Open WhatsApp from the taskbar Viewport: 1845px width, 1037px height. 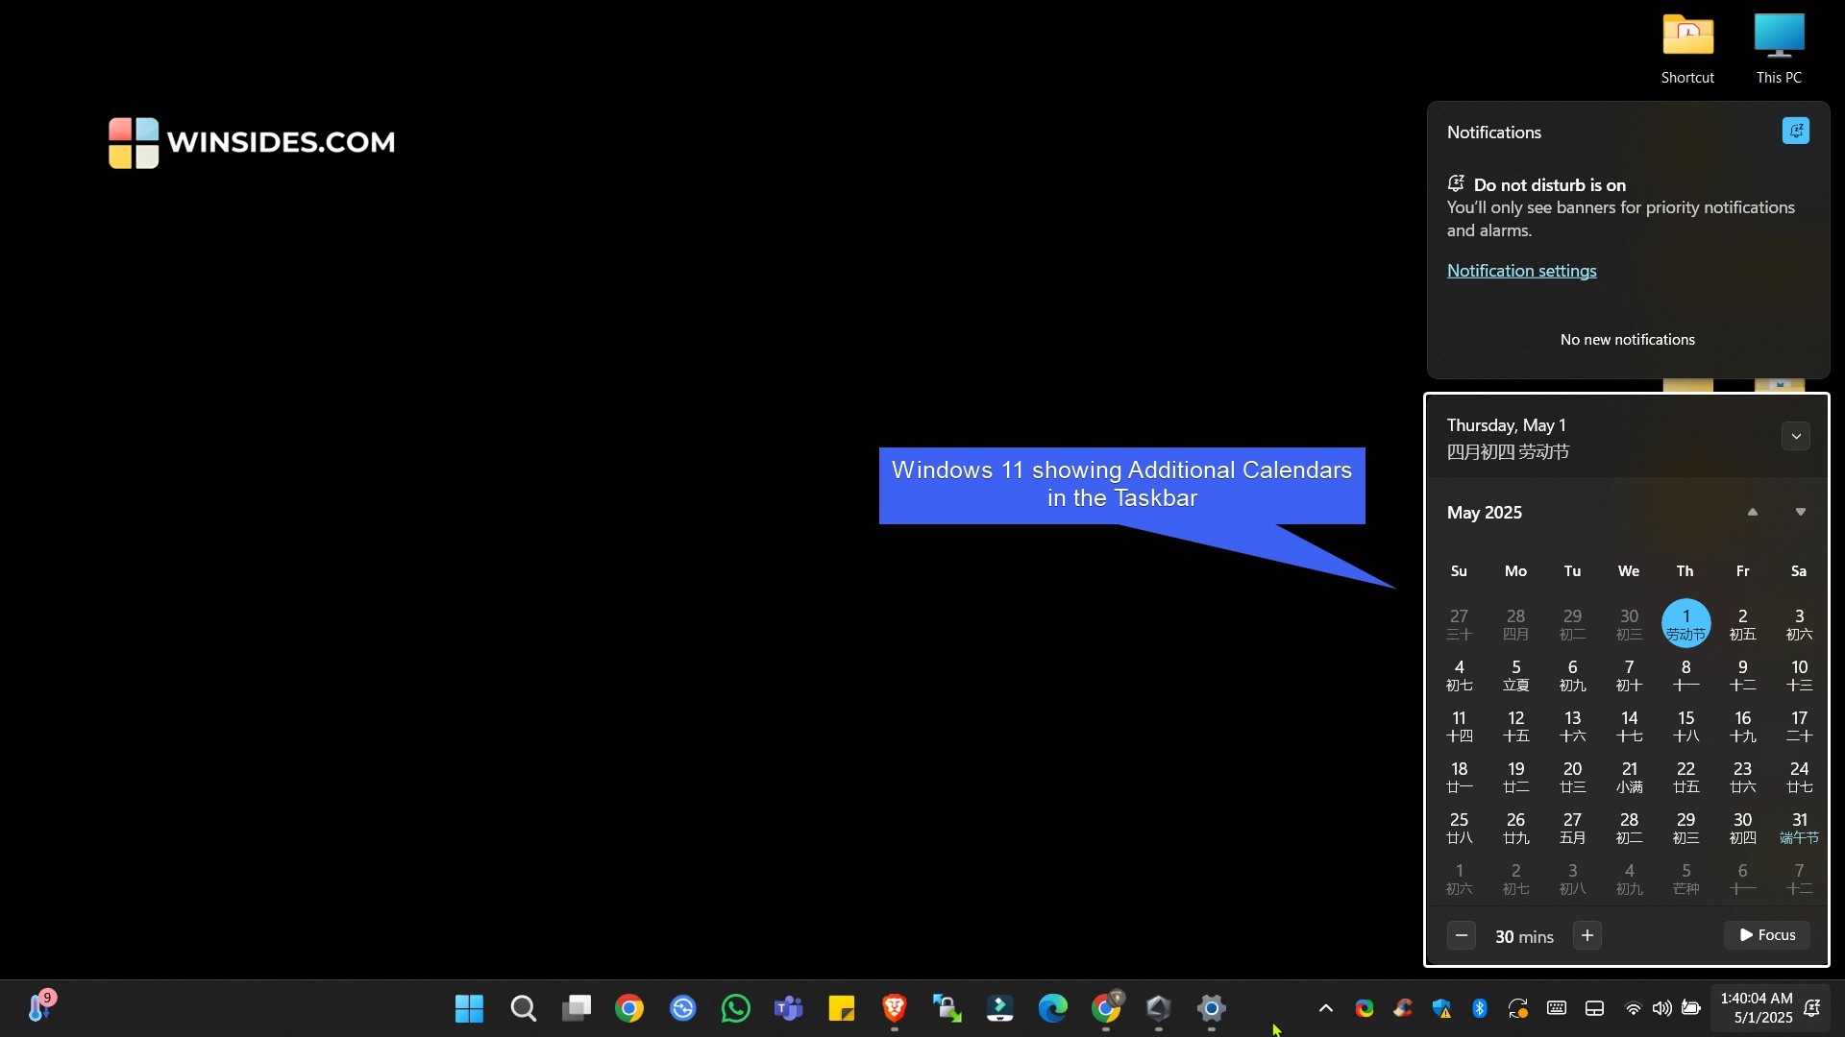734,1008
